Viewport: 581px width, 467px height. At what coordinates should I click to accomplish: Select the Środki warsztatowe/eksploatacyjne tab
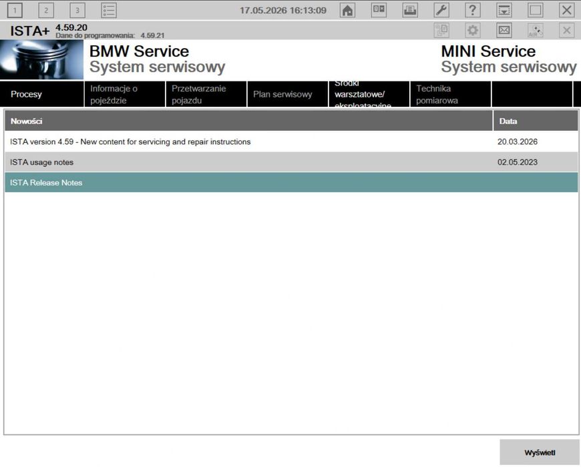pyautogui.click(x=369, y=94)
